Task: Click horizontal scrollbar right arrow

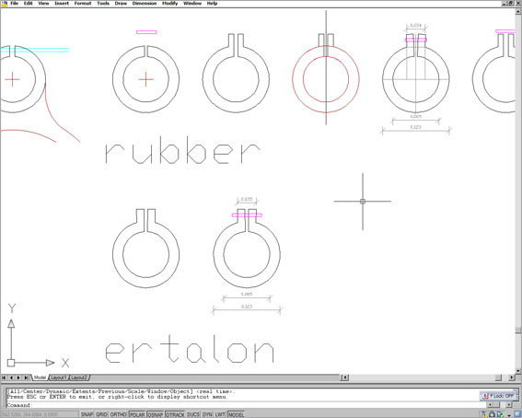Action: 511,377
